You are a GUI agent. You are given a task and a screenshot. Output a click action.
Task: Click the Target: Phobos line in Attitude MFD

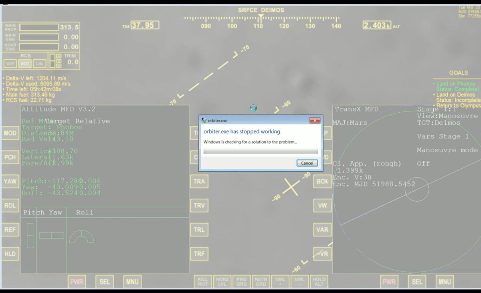pos(52,127)
